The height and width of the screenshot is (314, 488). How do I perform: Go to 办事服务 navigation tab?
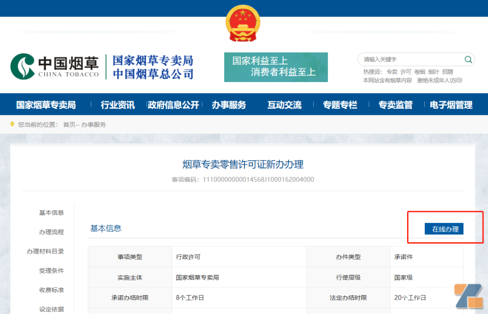(229, 105)
